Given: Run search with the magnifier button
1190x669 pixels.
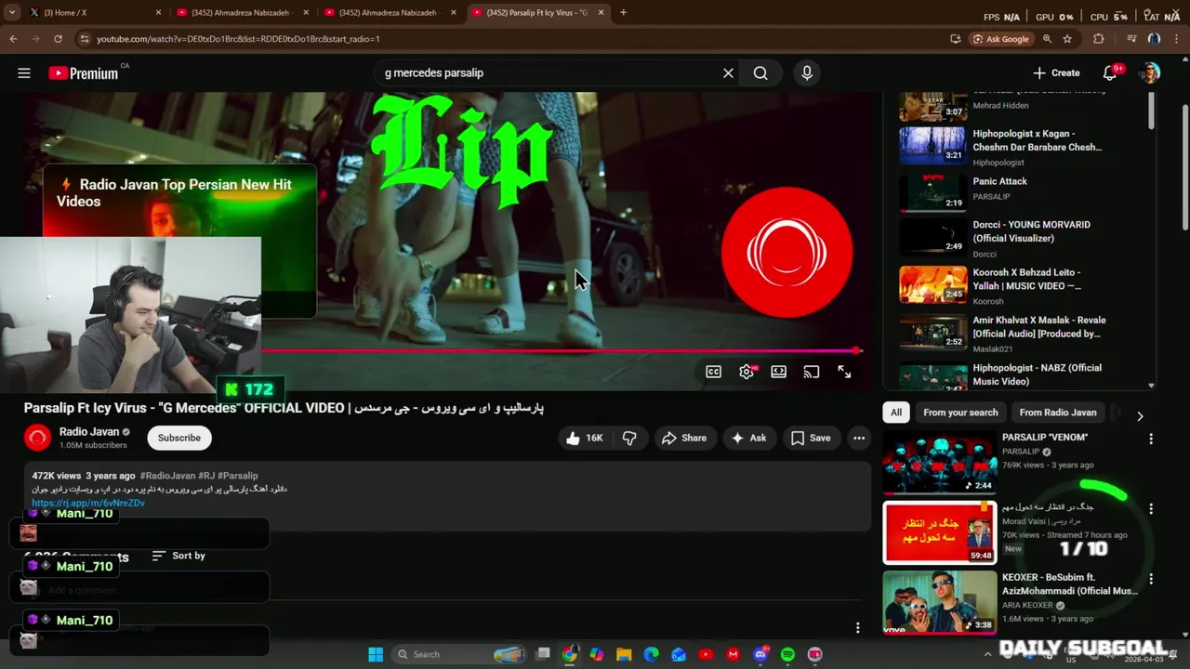Looking at the screenshot, I should (x=760, y=72).
